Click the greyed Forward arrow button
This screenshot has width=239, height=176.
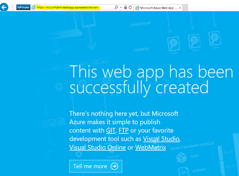tap(12, 7)
